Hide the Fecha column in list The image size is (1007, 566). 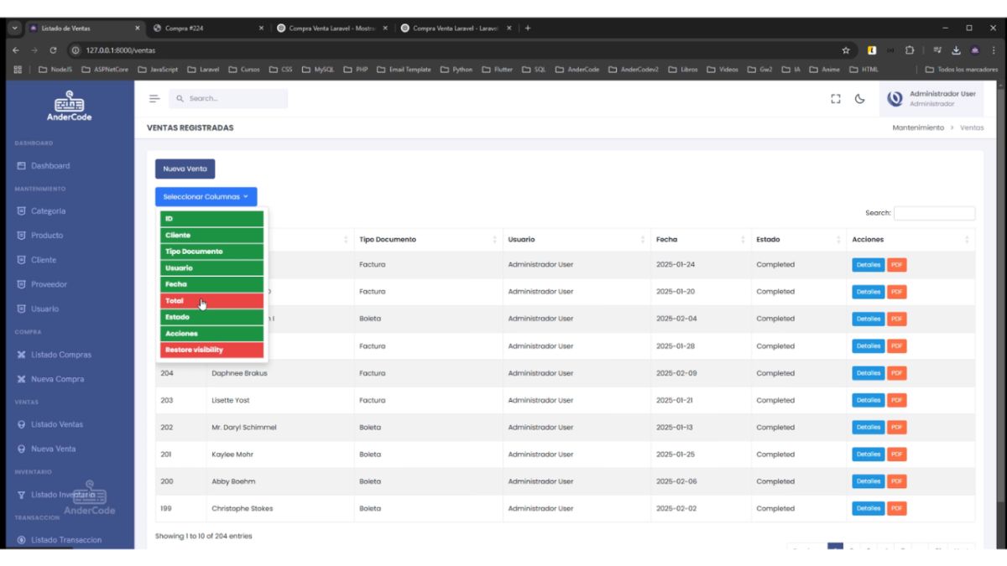211,284
